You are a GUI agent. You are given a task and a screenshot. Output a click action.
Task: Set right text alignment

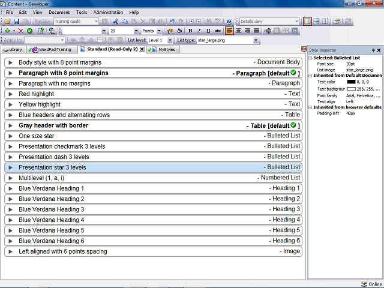click(247, 31)
